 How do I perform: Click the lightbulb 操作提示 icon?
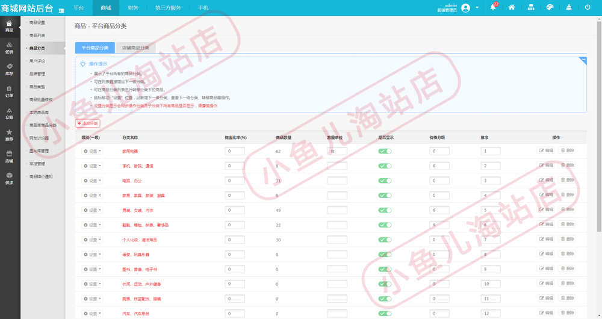pos(82,64)
